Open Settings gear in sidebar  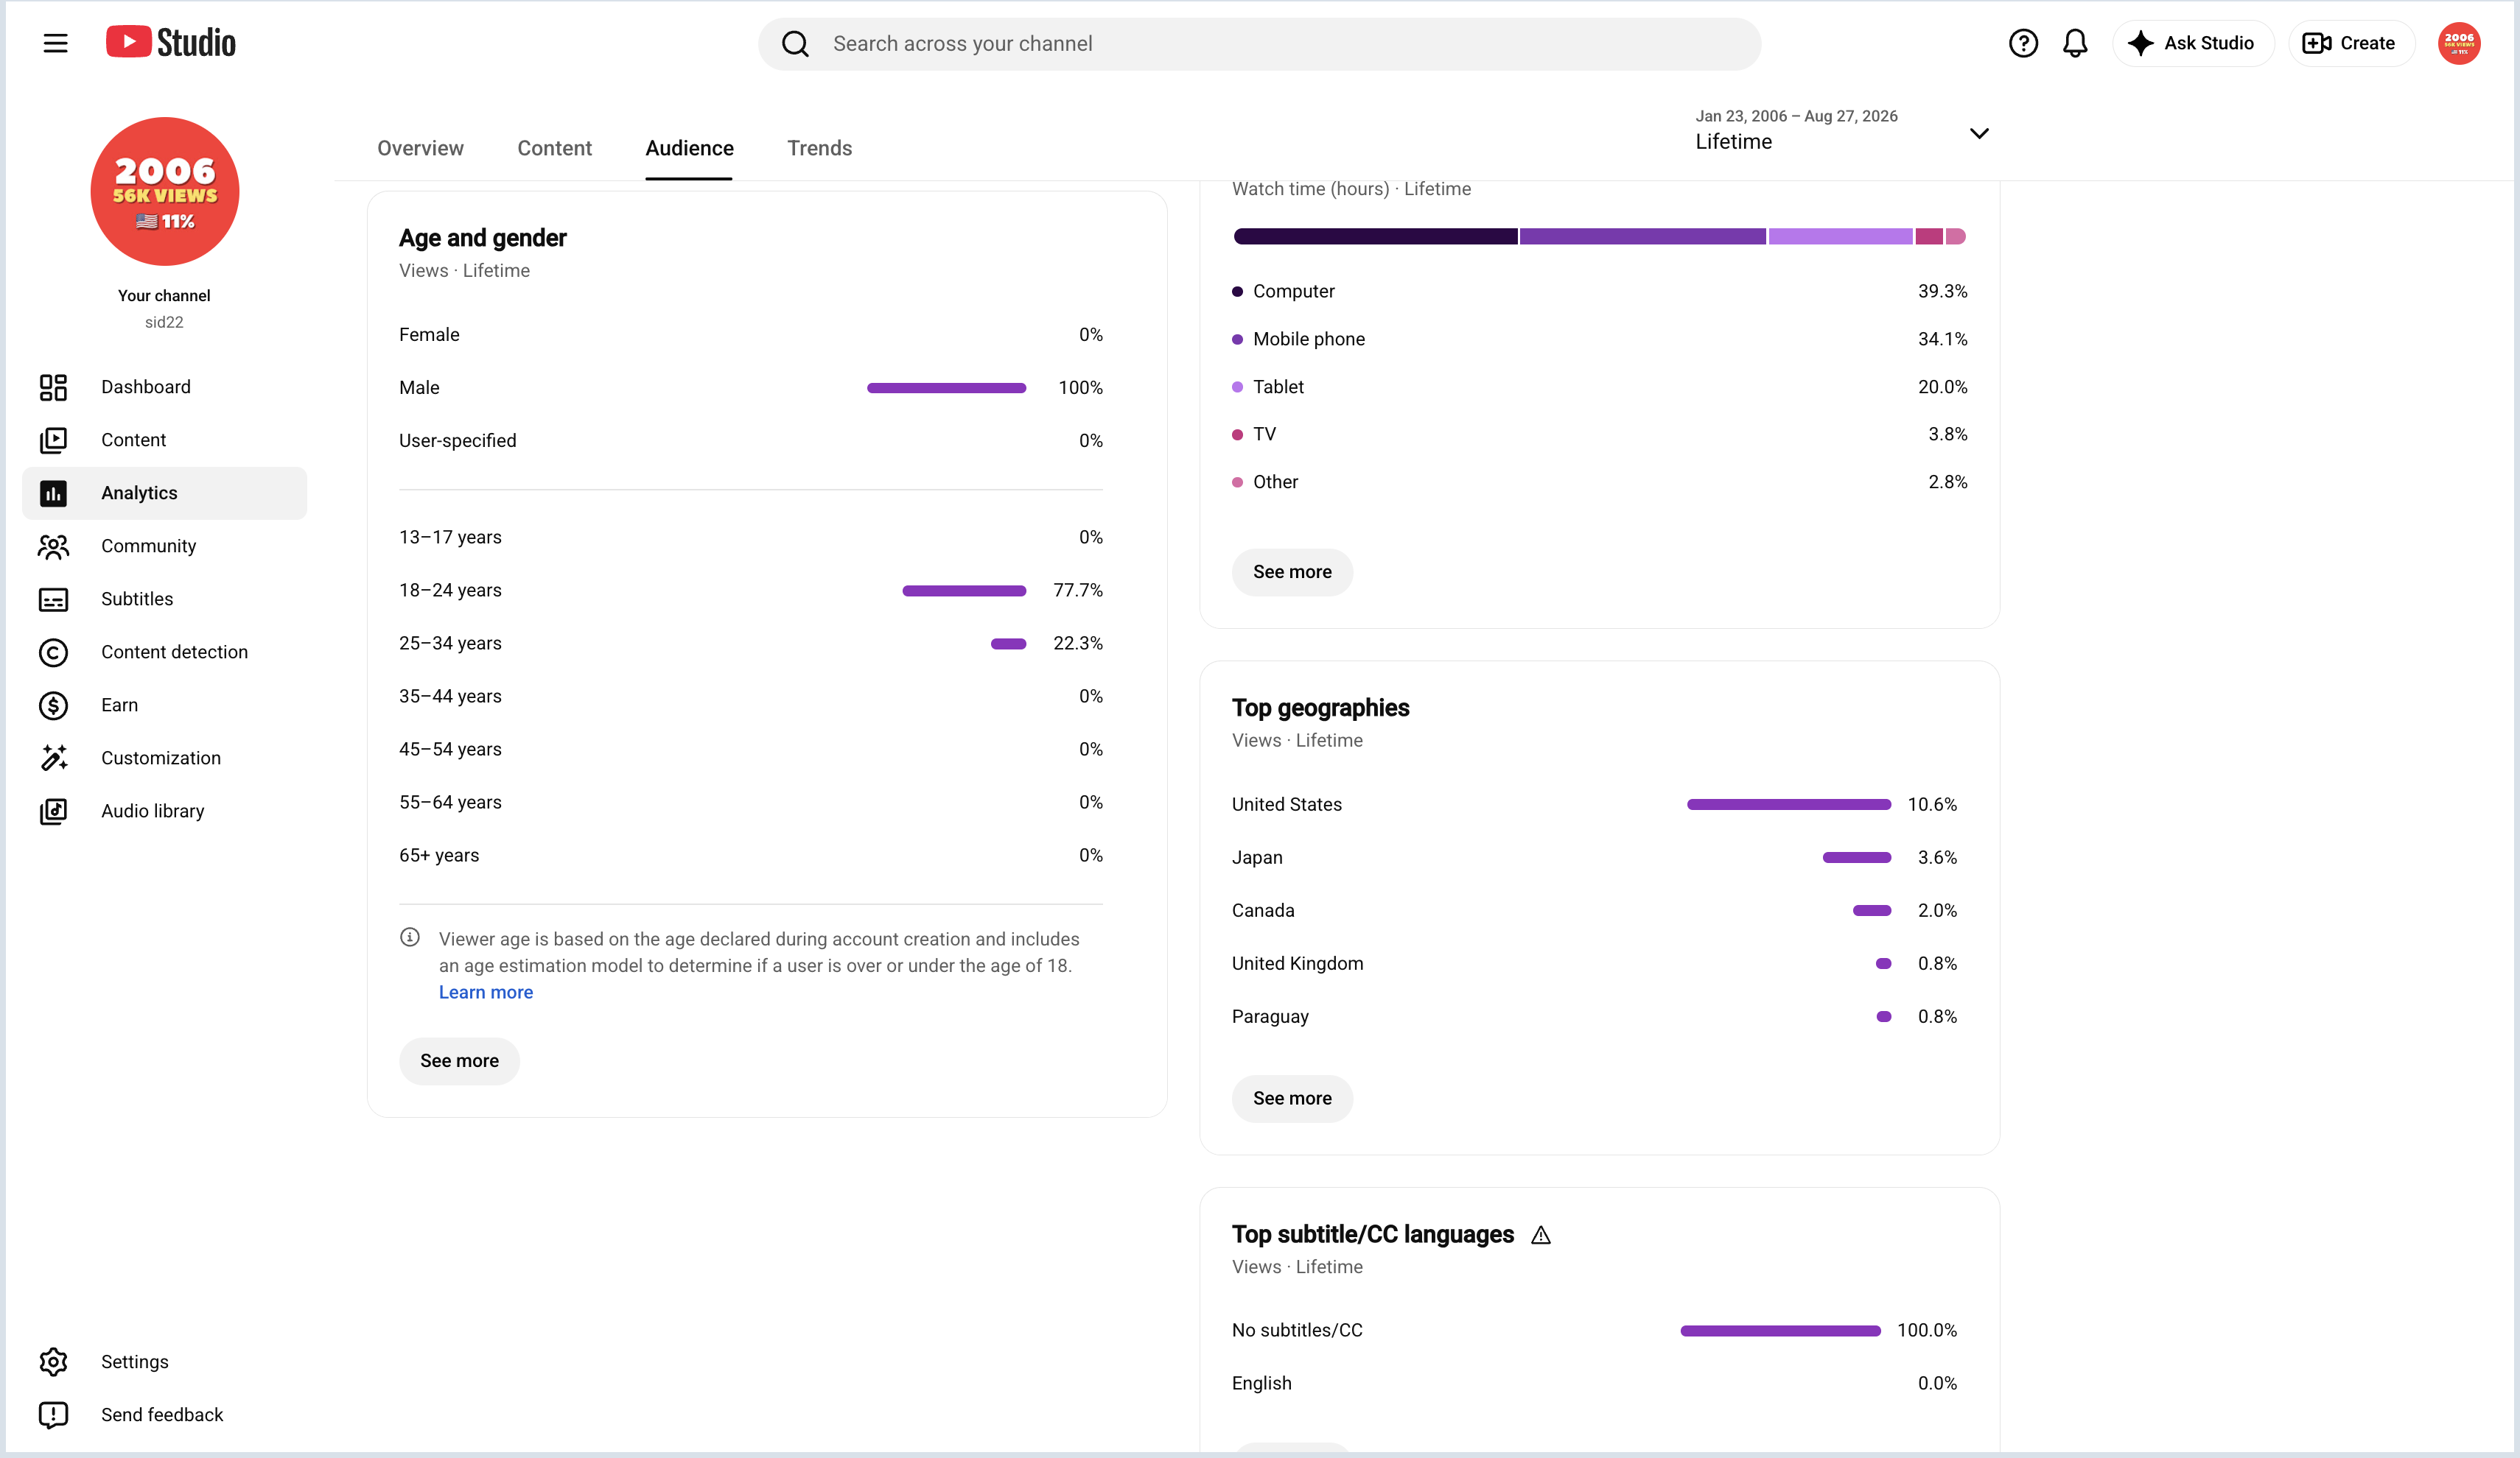(53, 1361)
